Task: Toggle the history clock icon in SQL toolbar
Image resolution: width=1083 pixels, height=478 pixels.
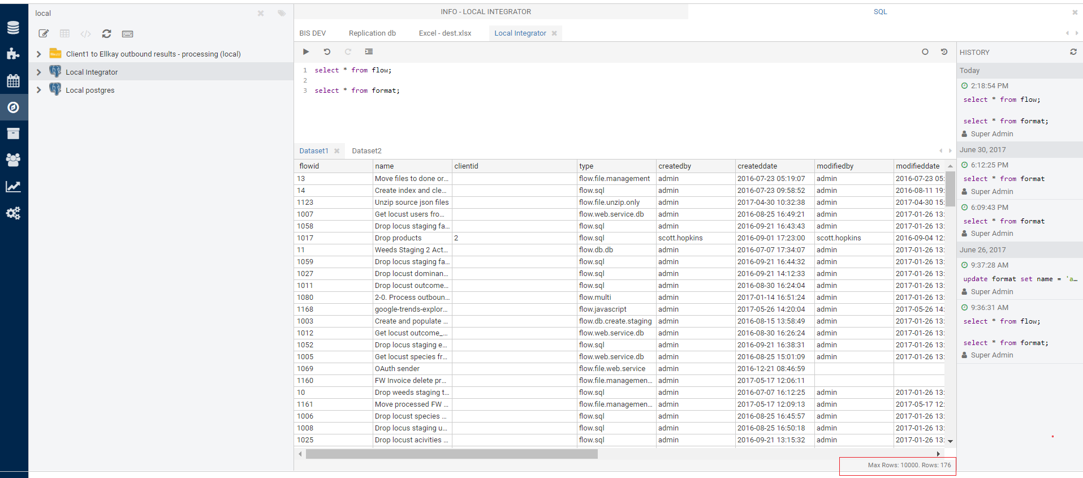Action: tap(944, 51)
